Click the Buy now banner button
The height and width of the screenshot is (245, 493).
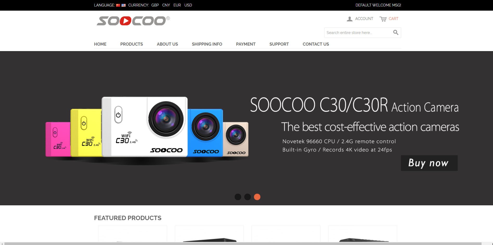[429, 163]
